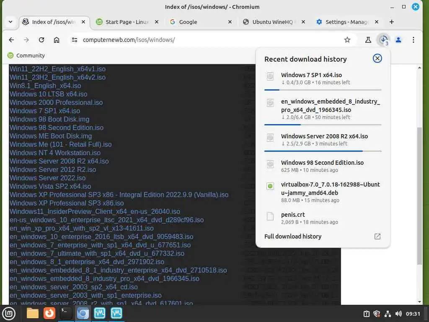
Task: Click en_windows_embedded_8_industry download progress bar
Action: coord(323,125)
